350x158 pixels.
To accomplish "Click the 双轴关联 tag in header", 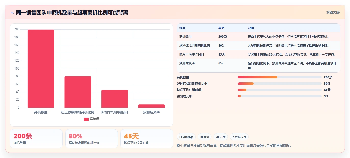I will pos(333,12).
